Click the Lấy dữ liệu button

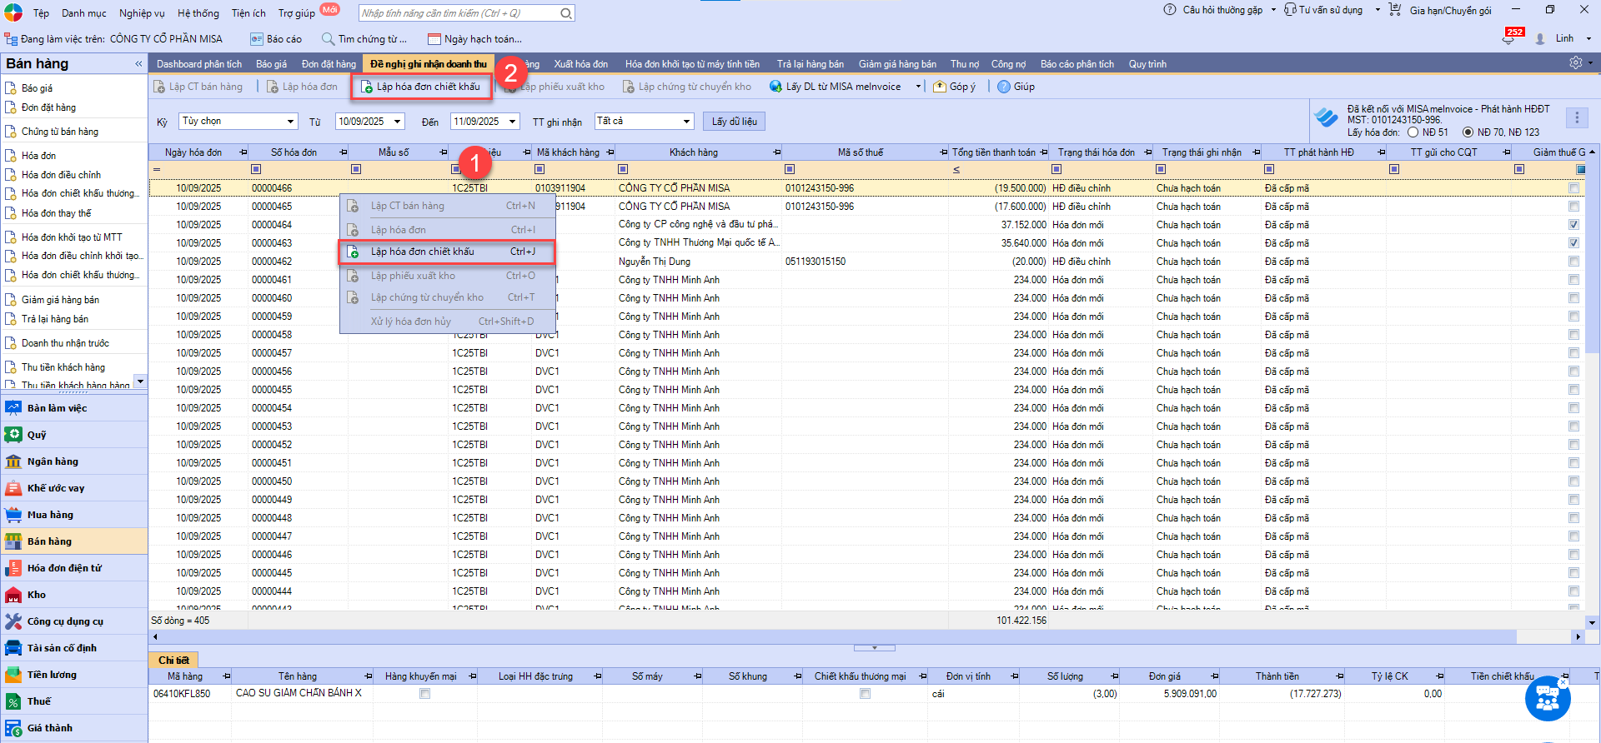[x=734, y=122]
